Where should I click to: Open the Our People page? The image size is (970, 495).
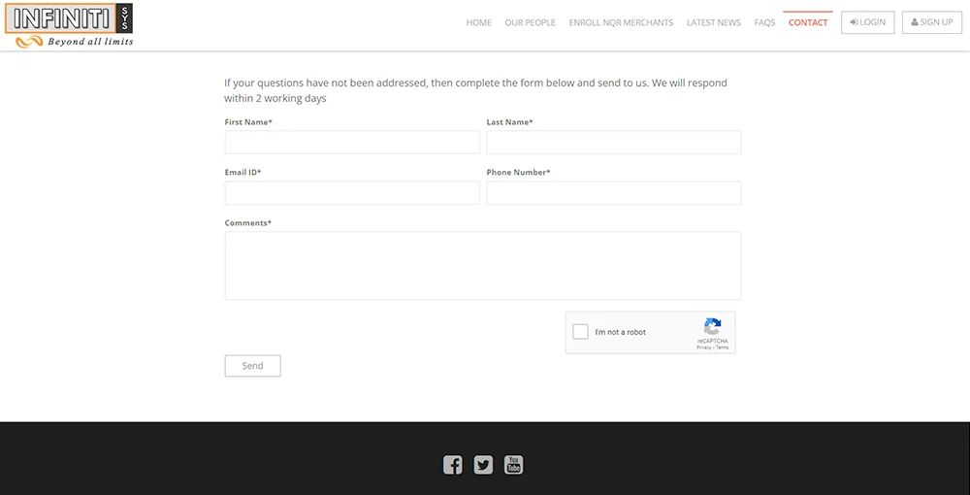pyautogui.click(x=531, y=22)
